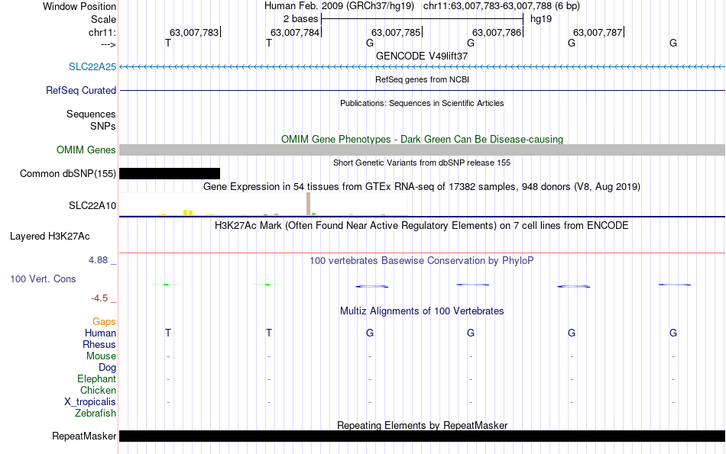The height and width of the screenshot is (454, 726).
Task: Click the Common dbSNP(155) track label
Action: point(67,173)
